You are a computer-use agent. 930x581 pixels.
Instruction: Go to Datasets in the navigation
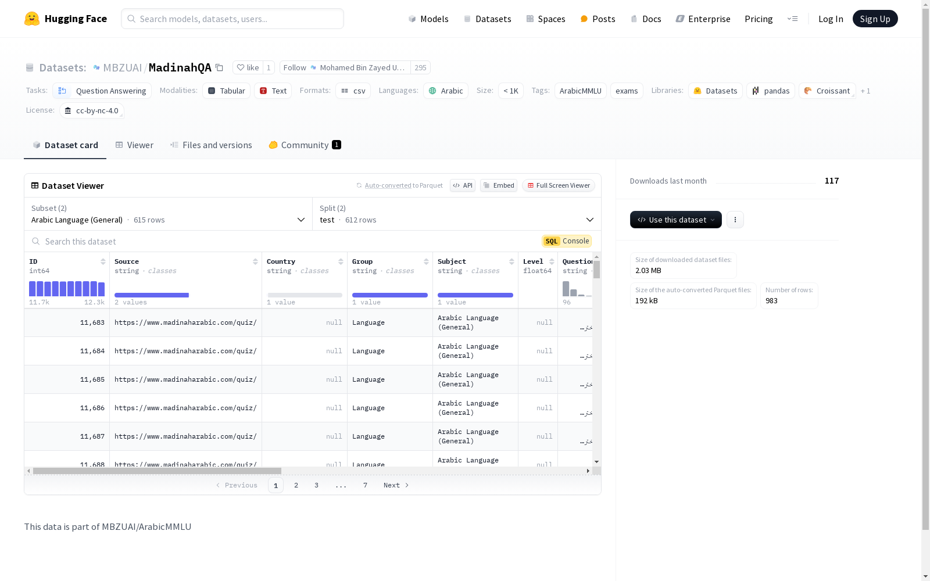coord(487,19)
